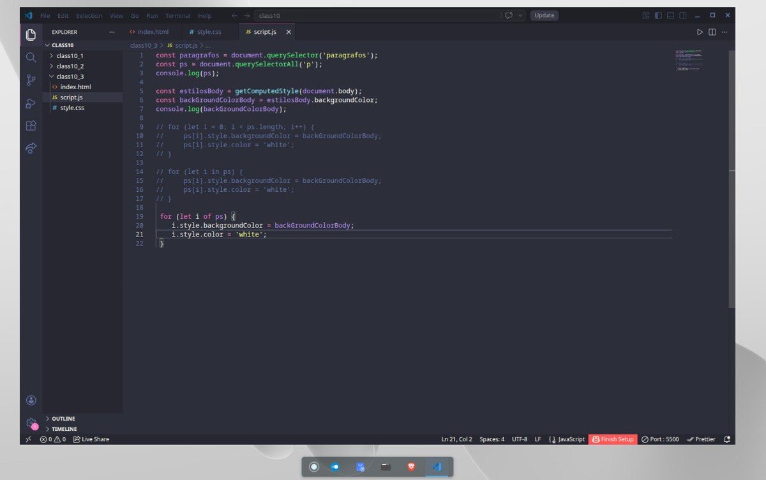766x480 pixels.
Task: Open the Live Share activity bar icon
Action: [x=31, y=148]
